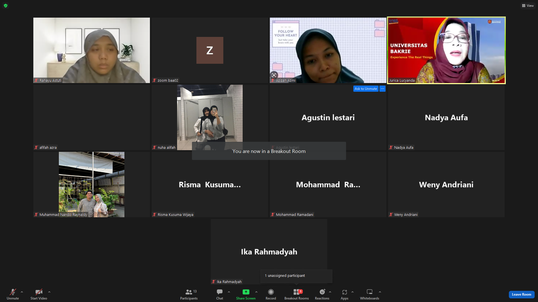Click the Ika Rahmadyah participant tile
This screenshot has height=302, width=538.
pyautogui.click(x=269, y=252)
